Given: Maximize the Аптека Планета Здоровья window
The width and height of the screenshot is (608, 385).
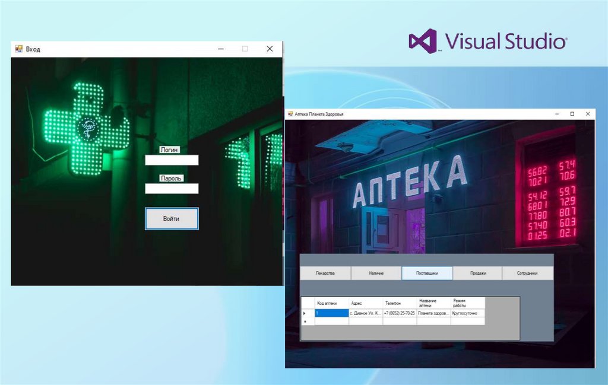Looking at the screenshot, I should pos(572,114).
